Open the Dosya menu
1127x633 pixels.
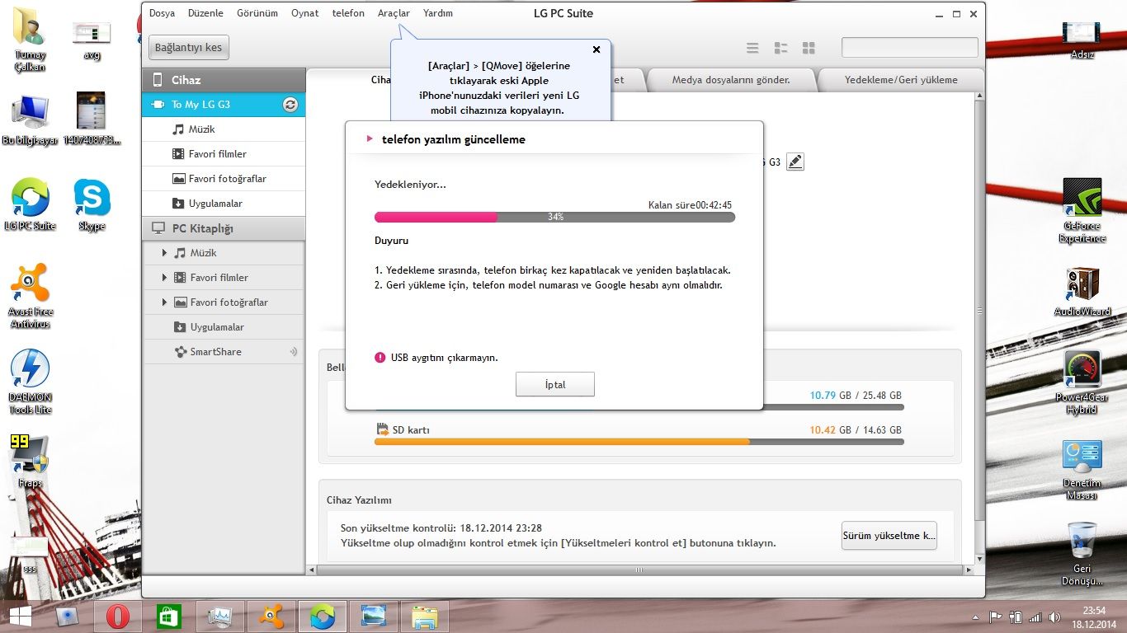(x=162, y=13)
